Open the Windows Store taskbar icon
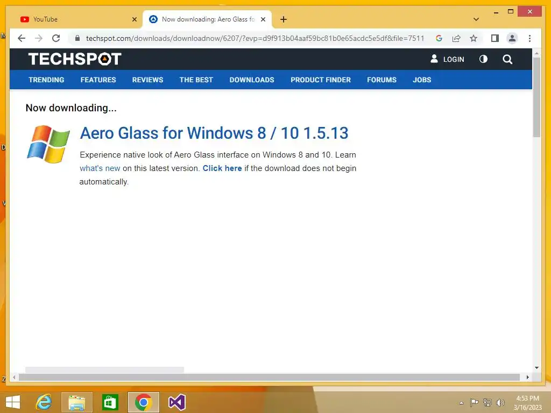Viewport: 551px width, 413px height. 110,402
